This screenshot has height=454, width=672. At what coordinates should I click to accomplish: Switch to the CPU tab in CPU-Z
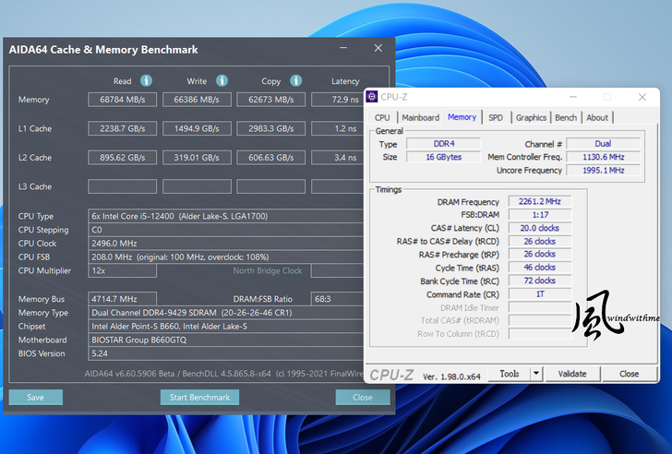[x=382, y=117]
